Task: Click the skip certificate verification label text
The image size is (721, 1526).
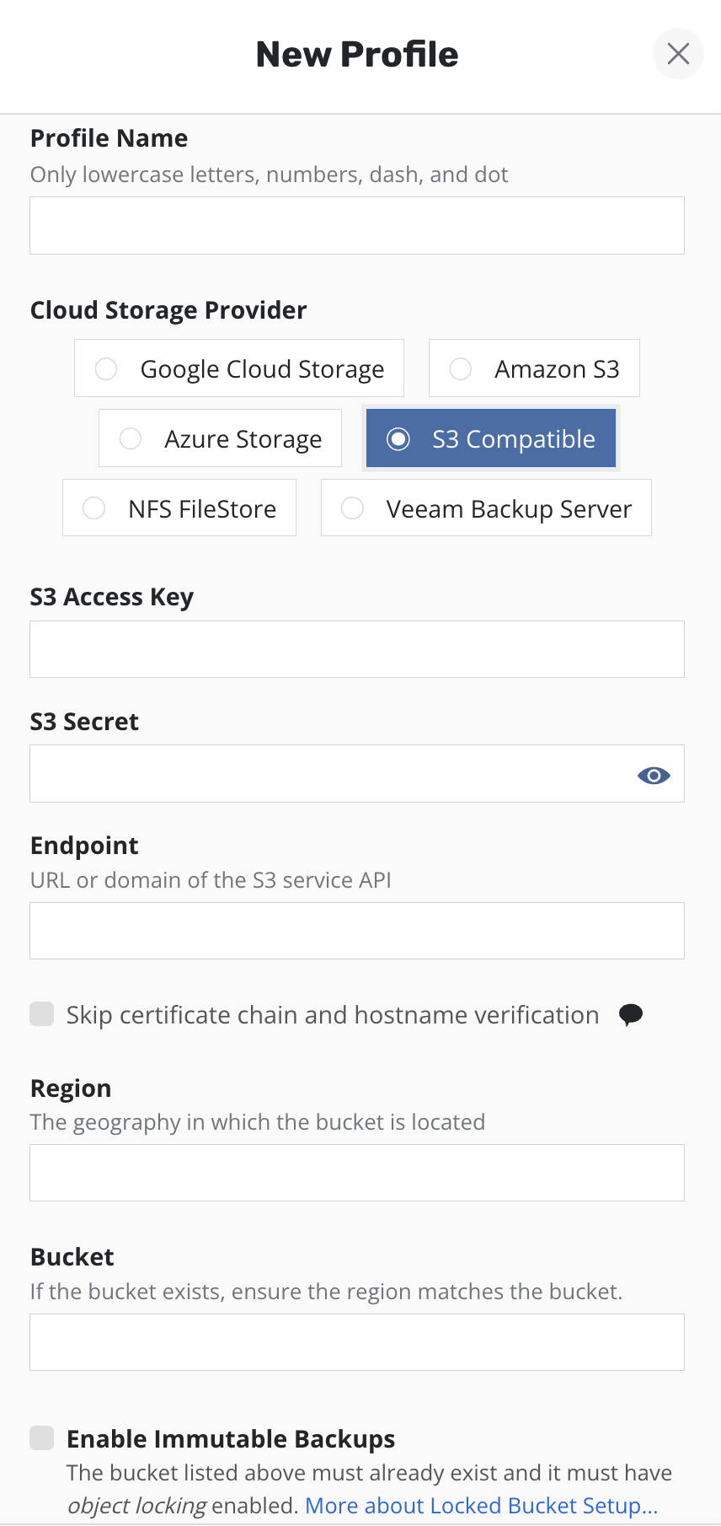Action: 333,1015
